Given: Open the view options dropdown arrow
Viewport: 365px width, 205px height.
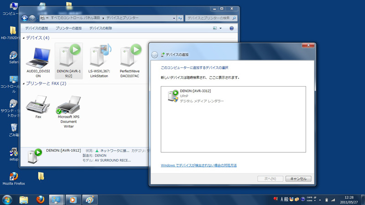Looking at the screenshot, I should 220,28.
